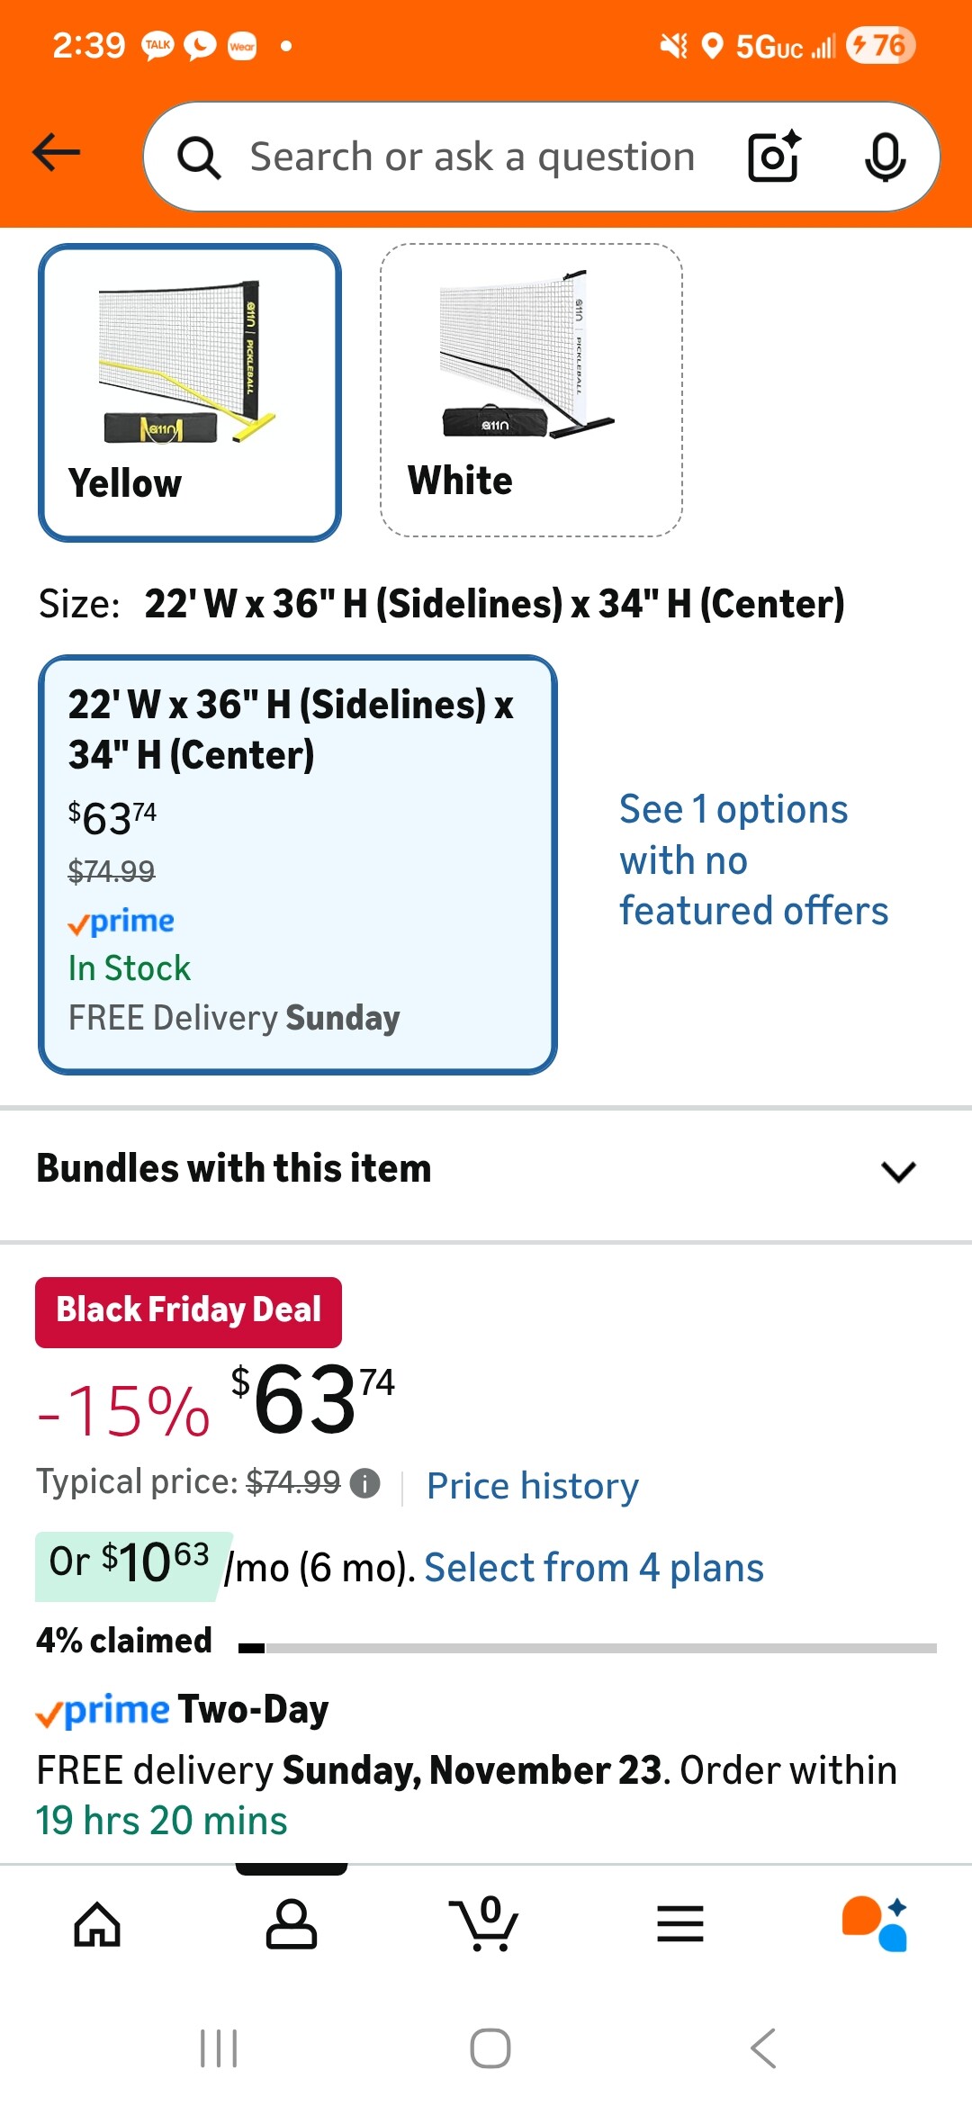Tap the back arrow in header
972x2106 pixels.
pos(57,153)
